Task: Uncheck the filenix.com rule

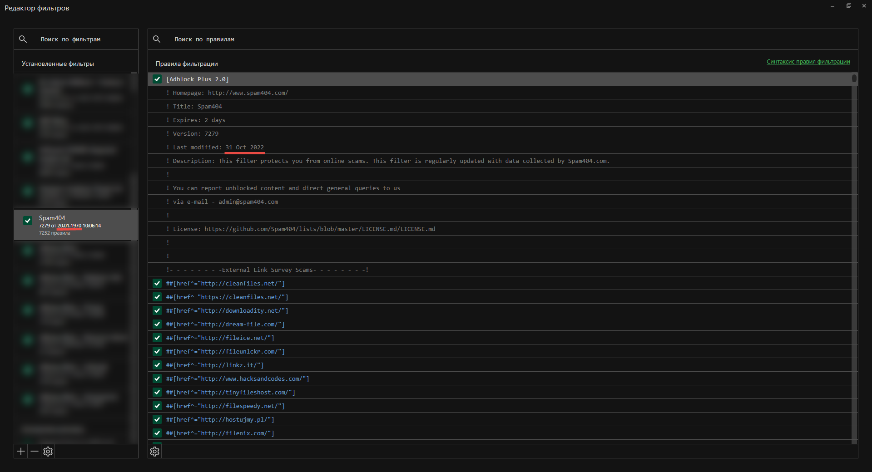Action: click(x=157, y=433)
